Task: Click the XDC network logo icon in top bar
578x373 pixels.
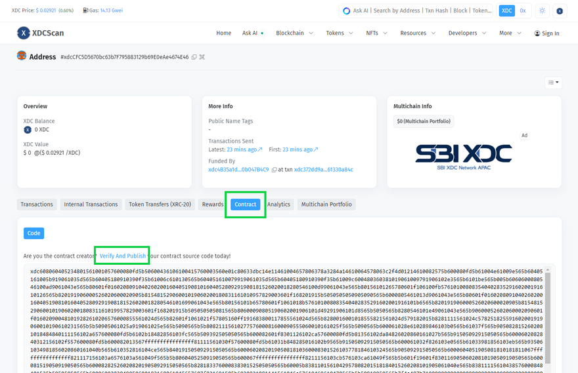Action: [560, 11]
